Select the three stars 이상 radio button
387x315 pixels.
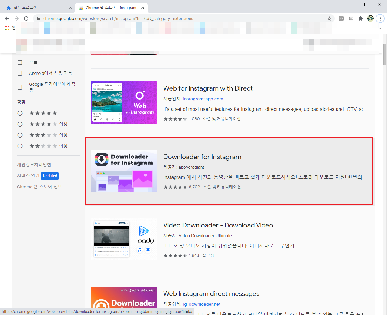[x=20, y=135]
